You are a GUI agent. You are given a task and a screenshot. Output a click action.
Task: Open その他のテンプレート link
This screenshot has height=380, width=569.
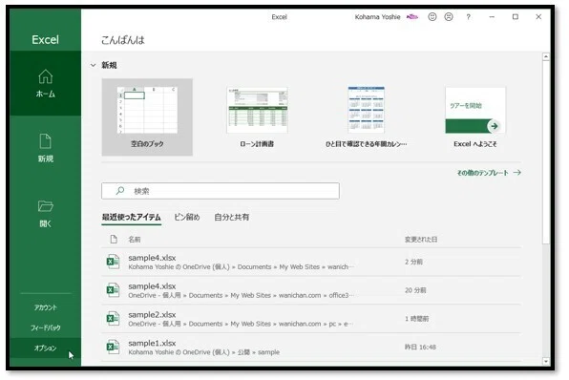[x=483, y=173]
